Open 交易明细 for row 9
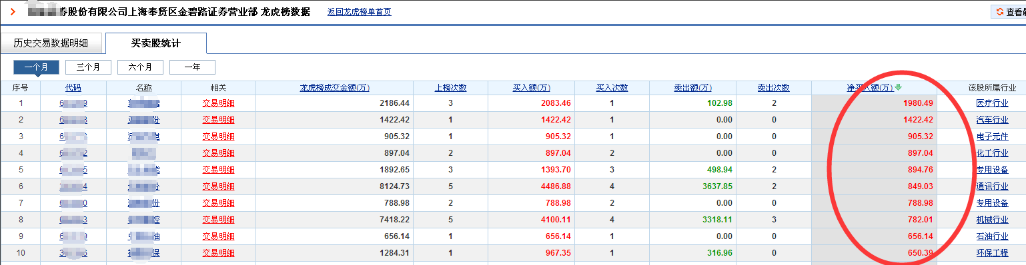This screenshot has width=1026, height=265. (x=219, y=236)
